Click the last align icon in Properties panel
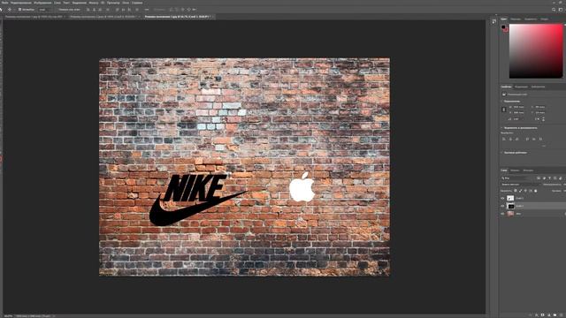The width and height of the screenshot is (566, 318). coord(540,139)
